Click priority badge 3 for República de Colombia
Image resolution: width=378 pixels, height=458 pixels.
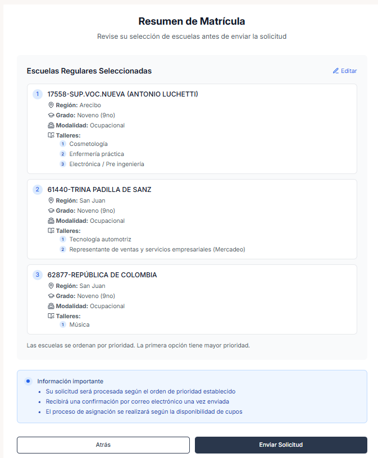tap(38, 274)
